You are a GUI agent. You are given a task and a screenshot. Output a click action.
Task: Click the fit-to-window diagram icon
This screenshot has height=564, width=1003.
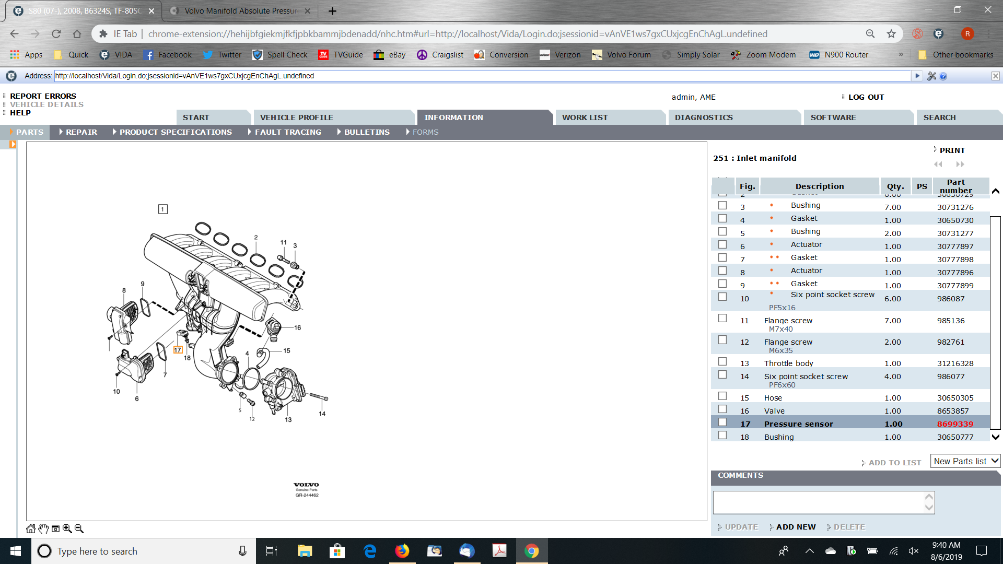[55, 528]
